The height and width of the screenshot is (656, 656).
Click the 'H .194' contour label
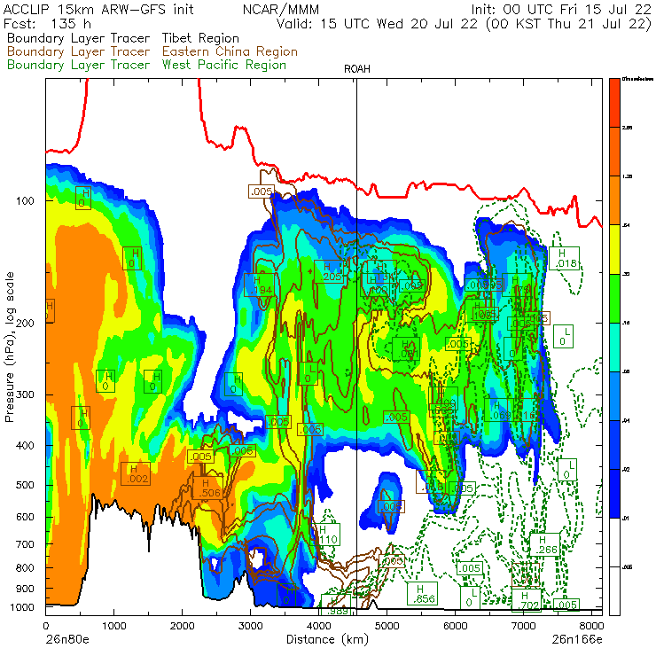(260, 285)
